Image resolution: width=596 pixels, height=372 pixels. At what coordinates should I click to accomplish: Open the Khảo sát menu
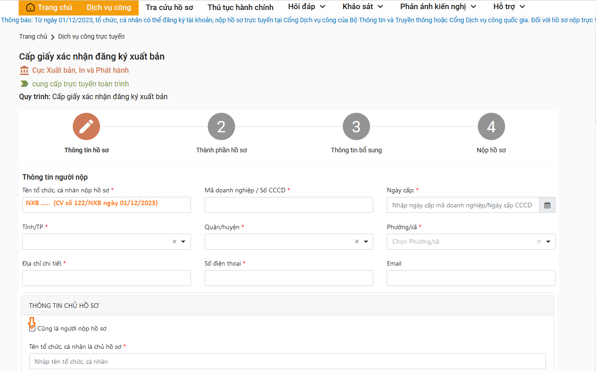click(363, 6)
